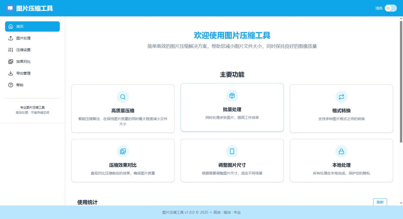Click the magnifier icon on the 高质量压缩 card

coord(123,97)
